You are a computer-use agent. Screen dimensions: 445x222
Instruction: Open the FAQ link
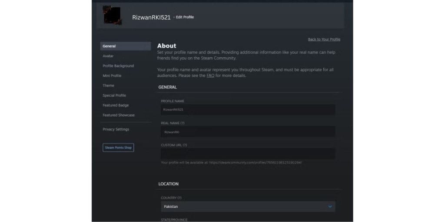[210, 76]
